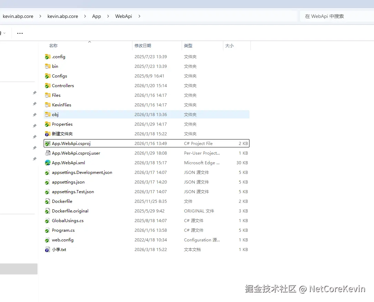Click the Controllers folder icon
The height and width of the screenshot is (302, 374).
48,86
